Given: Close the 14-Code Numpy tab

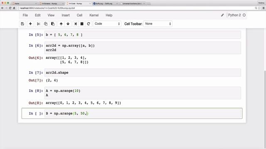Looking at the screenshot, I should click(x=90, y=3).
